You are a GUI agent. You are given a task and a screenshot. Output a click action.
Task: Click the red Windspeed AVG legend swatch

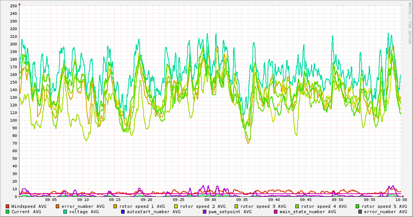point(7,206)
